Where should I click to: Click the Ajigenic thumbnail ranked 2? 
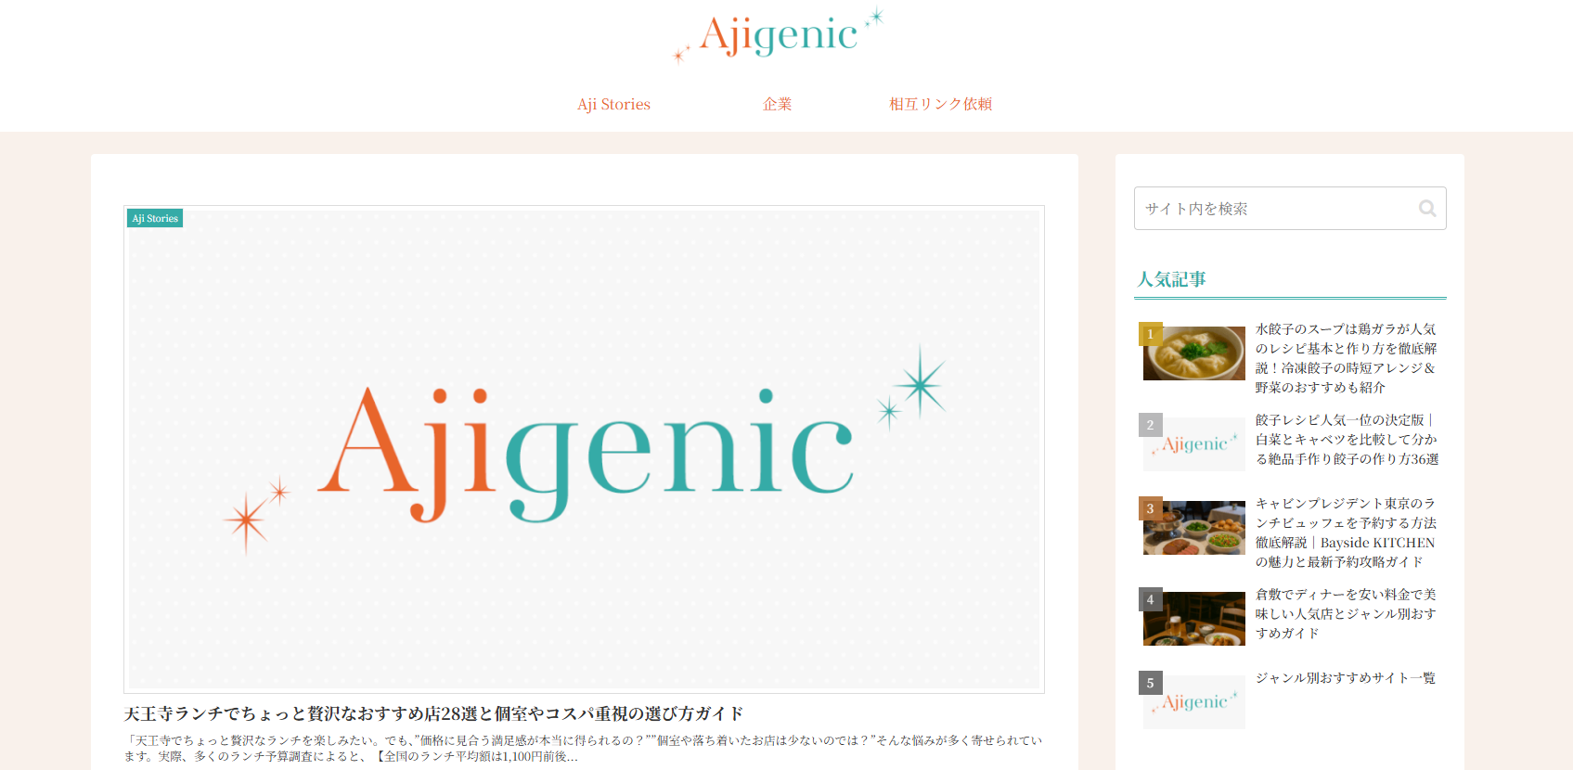click(x=1193, y=443)
